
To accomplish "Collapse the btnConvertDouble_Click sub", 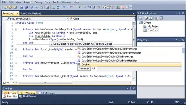I will 16,29.
